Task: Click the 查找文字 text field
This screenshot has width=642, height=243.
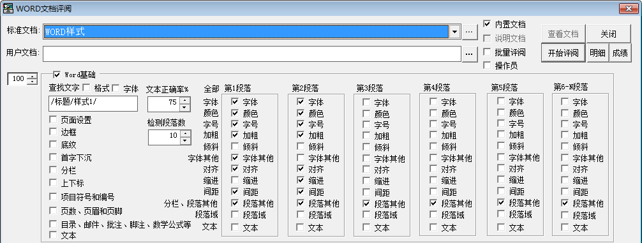Action: (x=93, y=103)
